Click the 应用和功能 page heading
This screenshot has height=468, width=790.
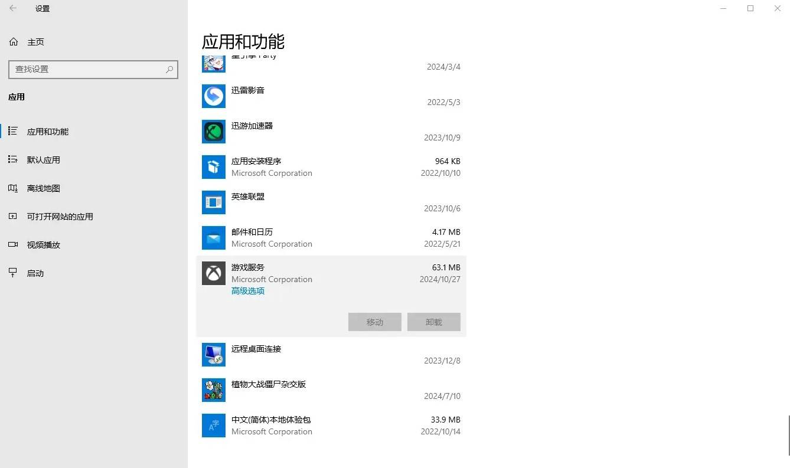coord(243,41)
